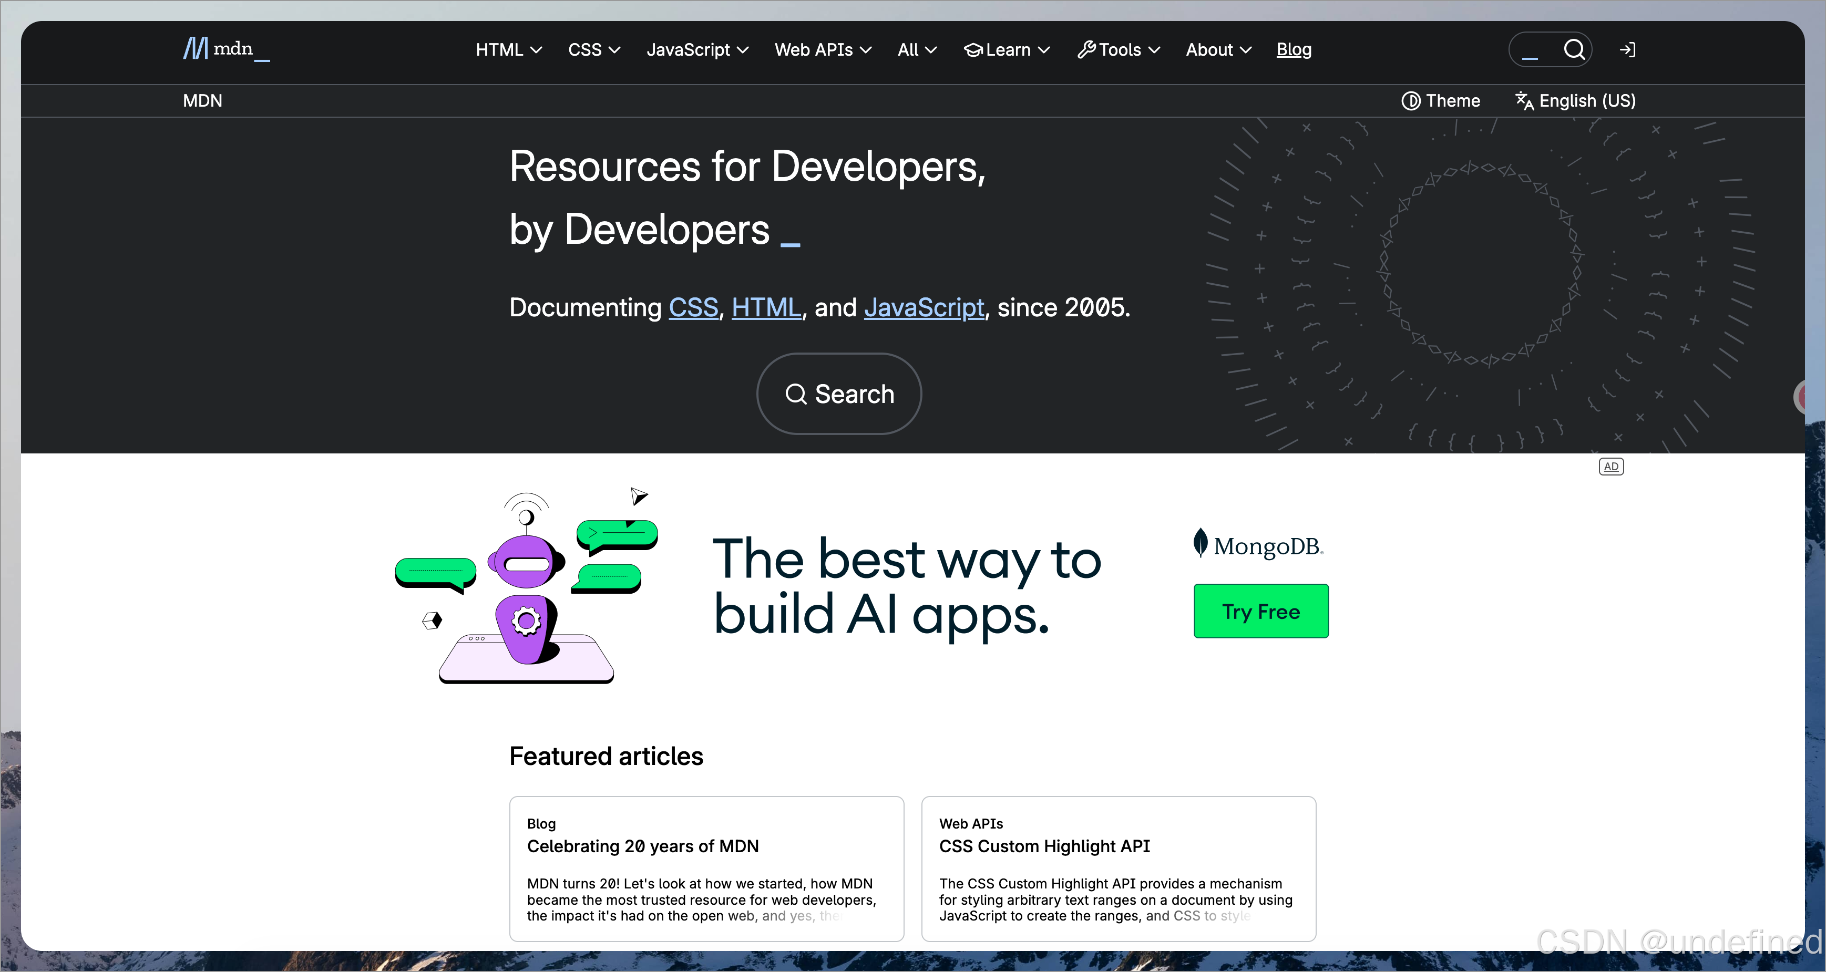Expand the CSS dropdown menu
This screenshot has height=972, width=1826.
pyautogui.click(x=593, y=49)
